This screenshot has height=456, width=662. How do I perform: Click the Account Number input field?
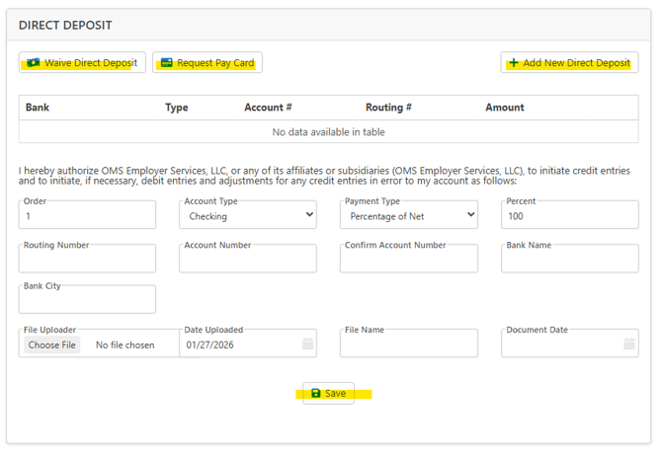coord(248,260)
